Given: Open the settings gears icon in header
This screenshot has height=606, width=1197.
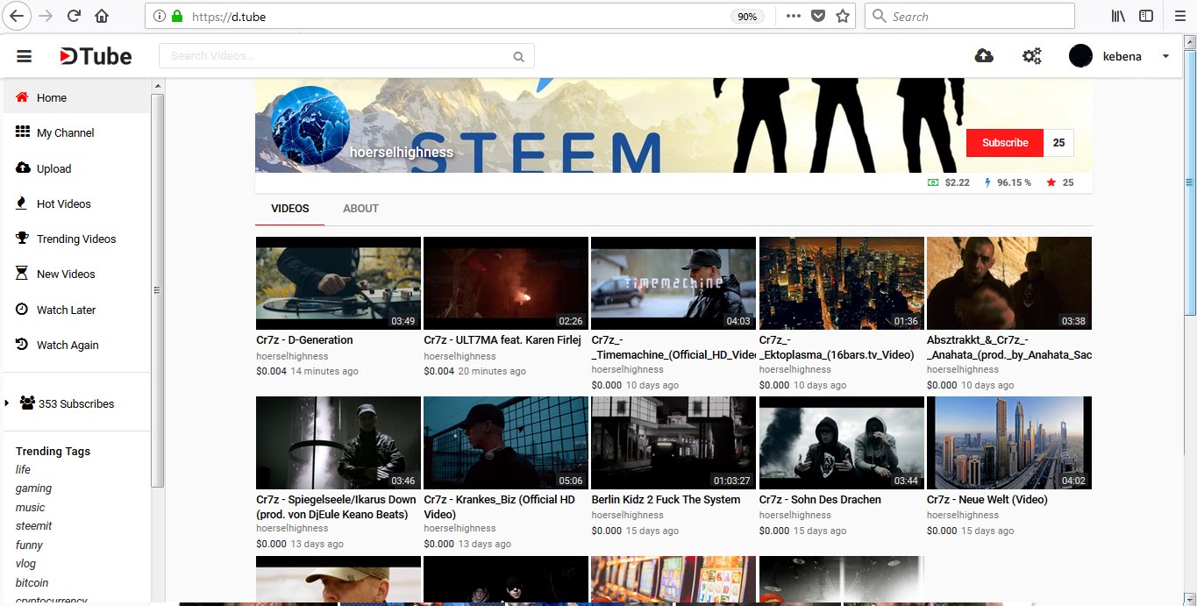Looking at the screenshot, I should pyautogui.click(x=1032, y=56).
